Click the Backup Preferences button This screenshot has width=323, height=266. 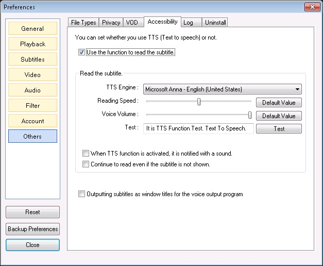point(32,229)
